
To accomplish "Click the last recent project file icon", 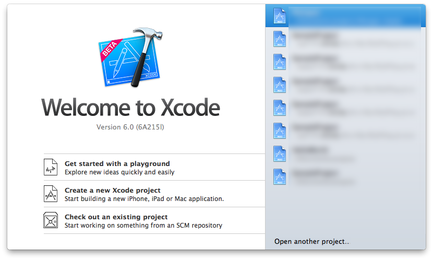I will click(280, 176).
